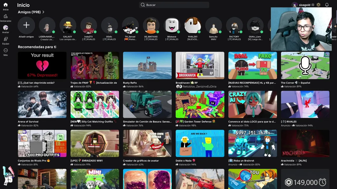Open friend FACTORY's avatar
Image resolution: width=337 pixels, height=189 pixels.
pos(234,25)
